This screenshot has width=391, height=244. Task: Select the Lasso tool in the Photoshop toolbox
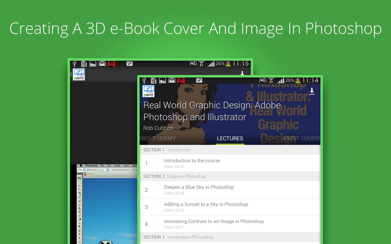(79, 186)
